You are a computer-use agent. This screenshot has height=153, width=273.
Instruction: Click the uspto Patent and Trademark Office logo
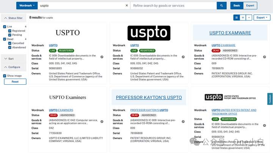pos(230,97)
